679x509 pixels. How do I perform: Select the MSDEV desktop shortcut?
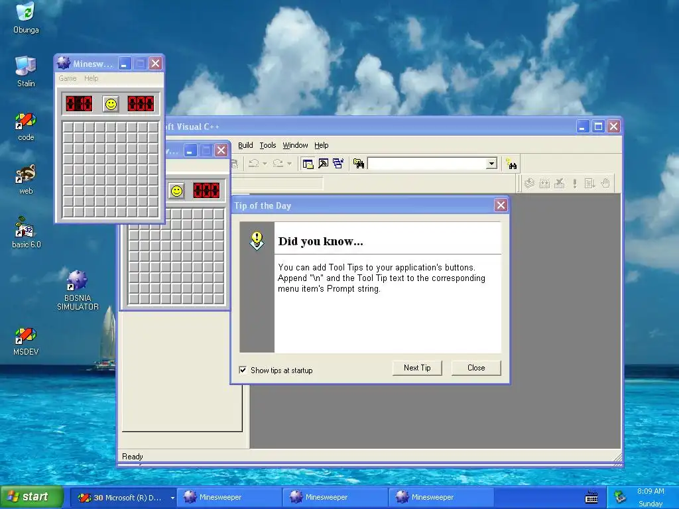[x=26, y=341]
